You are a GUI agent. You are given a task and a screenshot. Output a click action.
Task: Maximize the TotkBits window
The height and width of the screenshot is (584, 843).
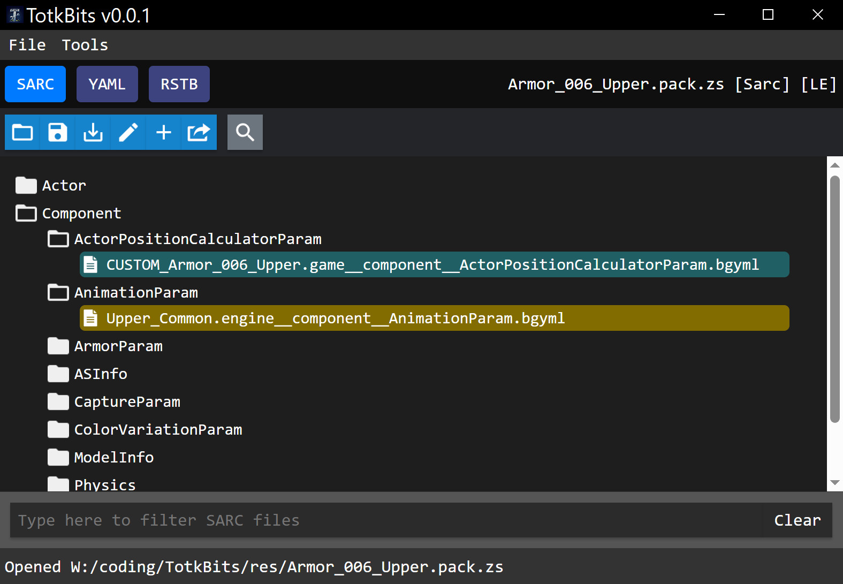pyautogui.click(x=768, y=15)
